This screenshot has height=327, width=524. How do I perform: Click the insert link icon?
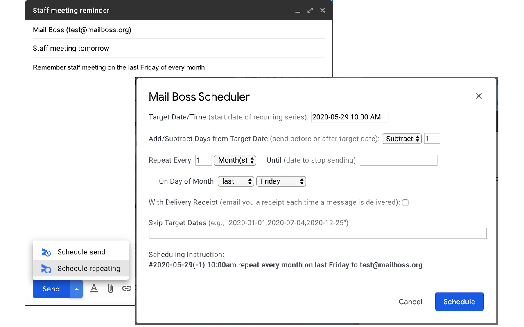127,288
